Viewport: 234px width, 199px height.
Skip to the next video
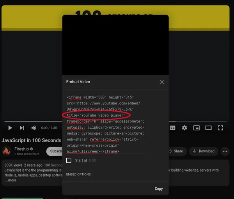(x=22, y=128)
